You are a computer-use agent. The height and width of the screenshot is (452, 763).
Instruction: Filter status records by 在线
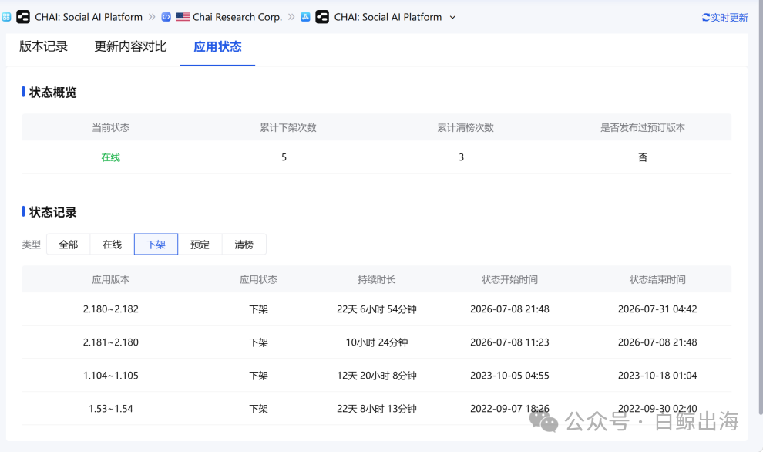point(112,245)
